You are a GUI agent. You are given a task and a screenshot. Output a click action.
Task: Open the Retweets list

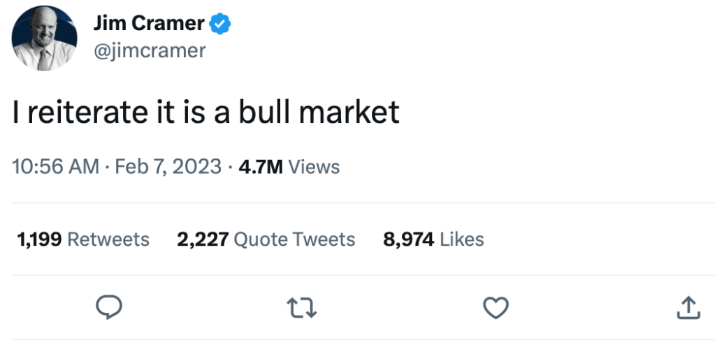[108, 239]
